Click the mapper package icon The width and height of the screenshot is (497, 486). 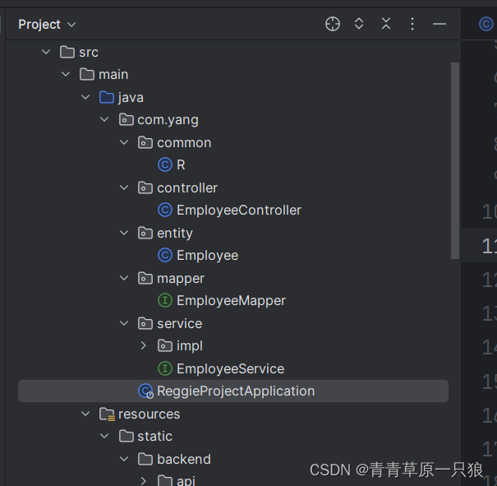point(145,278)
